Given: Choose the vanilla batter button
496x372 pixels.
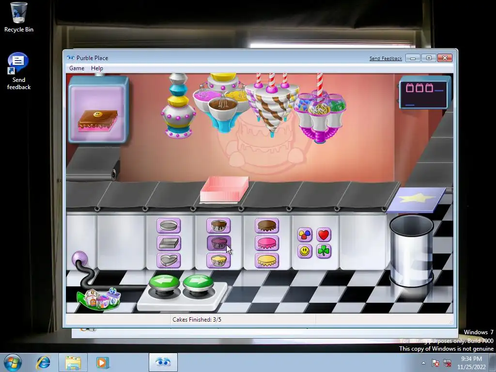Looking at the screenshot, I should click(218, 260).
